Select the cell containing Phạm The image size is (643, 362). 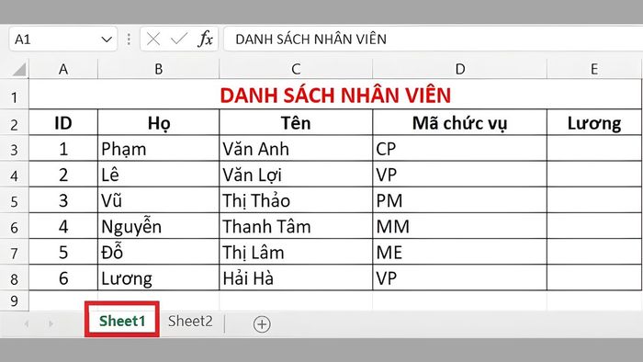point(158,149)
